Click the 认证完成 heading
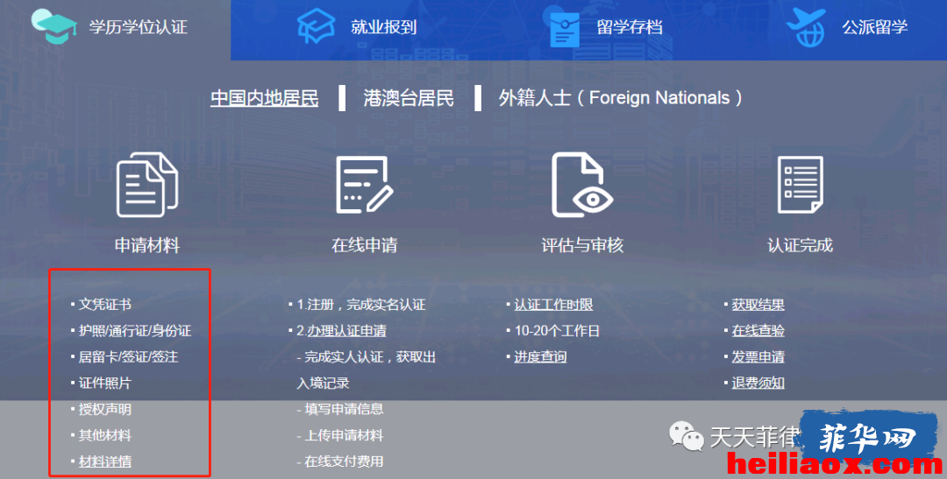Viewport: 947px width, 479px height. pyautogui.click(x=800, y=245)
